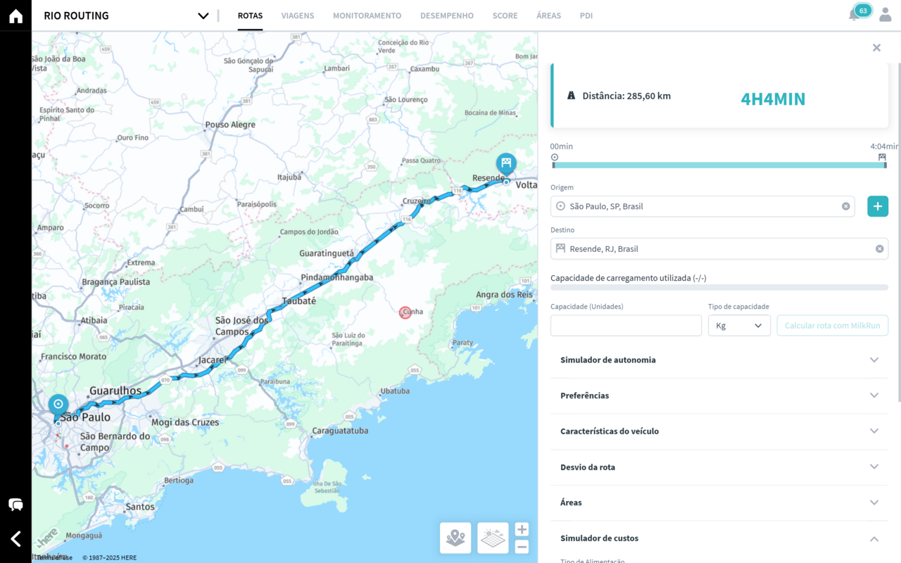Clear the Resende destination field
Screen dimensions: 901x563
879,248
